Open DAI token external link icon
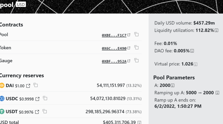 [28, 86]
